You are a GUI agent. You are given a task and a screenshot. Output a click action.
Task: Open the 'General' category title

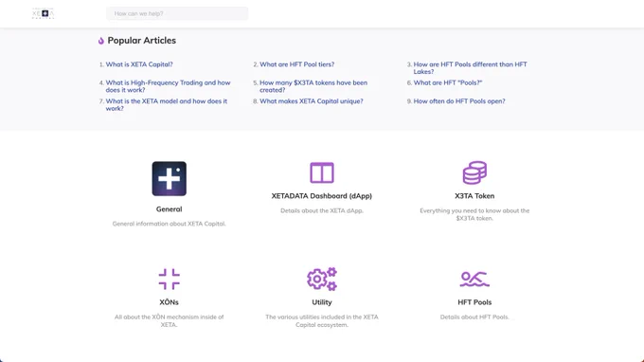pyautogui.click(x=170, y=209)
